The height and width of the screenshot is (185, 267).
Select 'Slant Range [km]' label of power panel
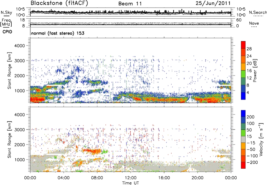coord(9,70)
